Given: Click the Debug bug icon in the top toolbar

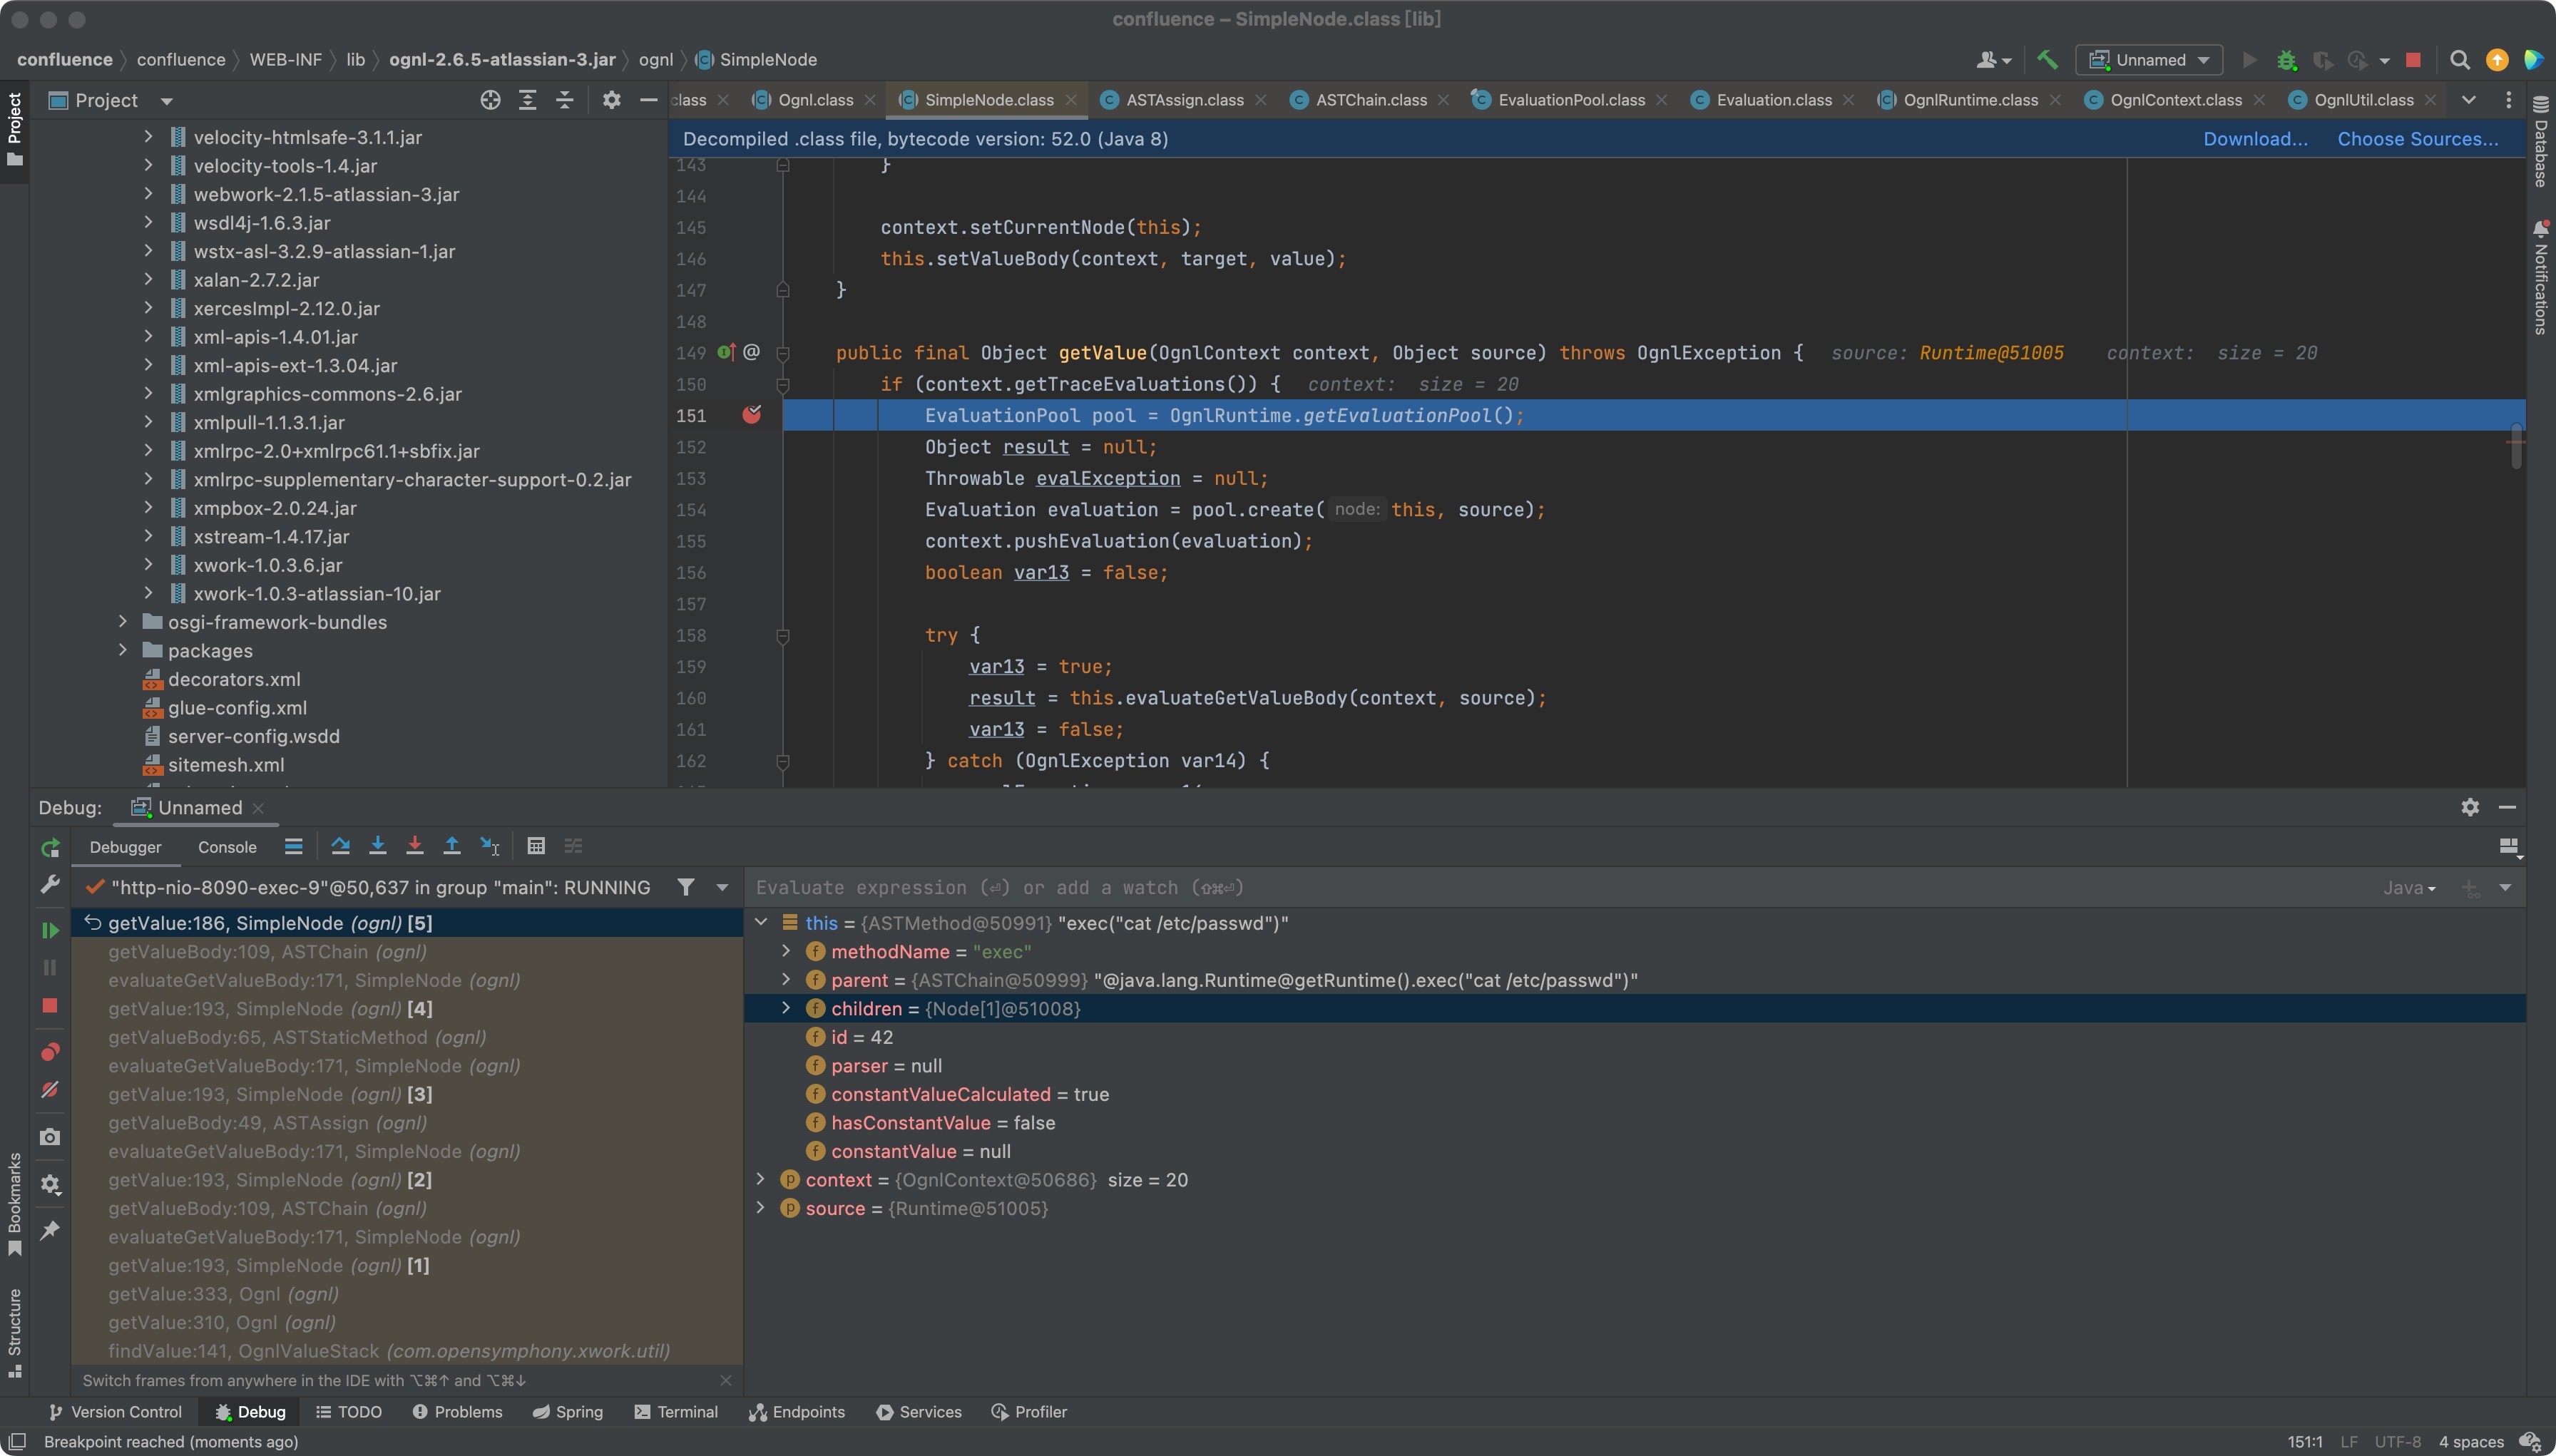Looking at the screenshot, I should 2286,60.
